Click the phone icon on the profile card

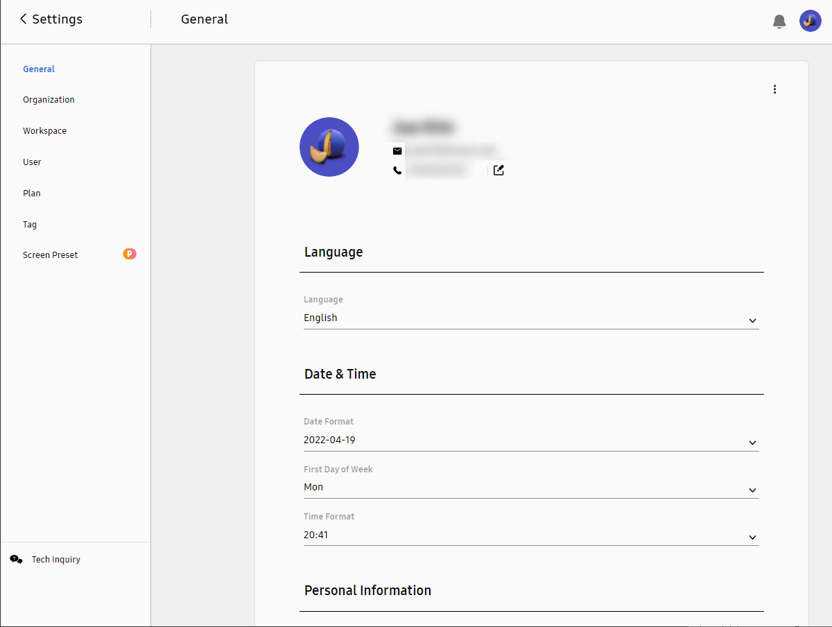coord(397,169)
